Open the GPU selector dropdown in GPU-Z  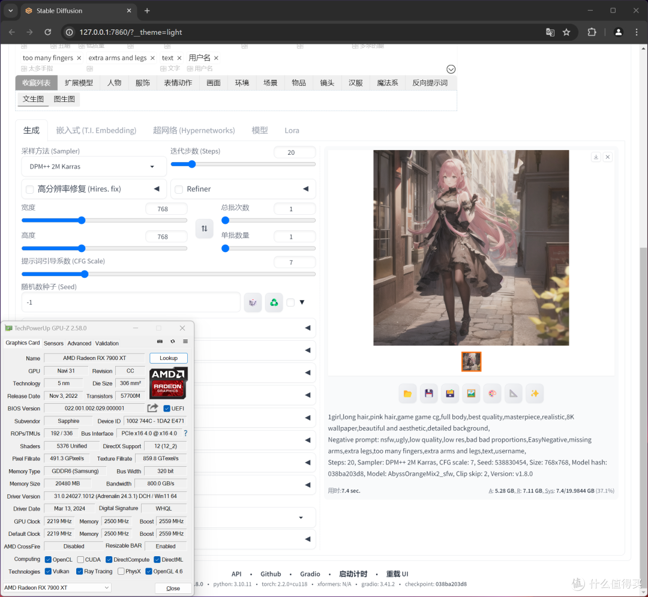point(57,587)
